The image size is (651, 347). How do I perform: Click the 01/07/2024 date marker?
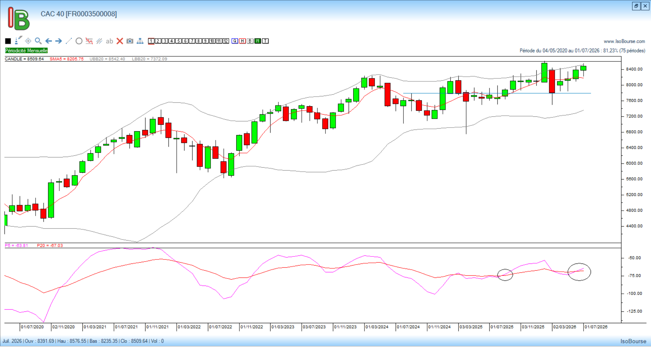click(408, 327)
